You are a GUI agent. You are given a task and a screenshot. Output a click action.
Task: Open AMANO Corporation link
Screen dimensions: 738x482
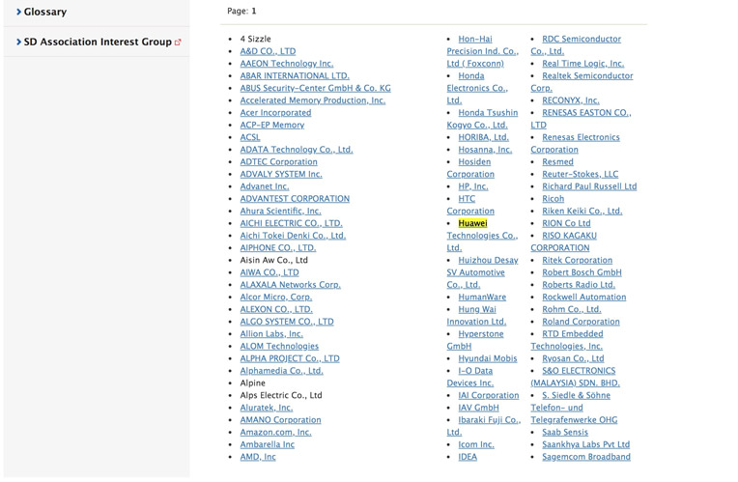280,420
